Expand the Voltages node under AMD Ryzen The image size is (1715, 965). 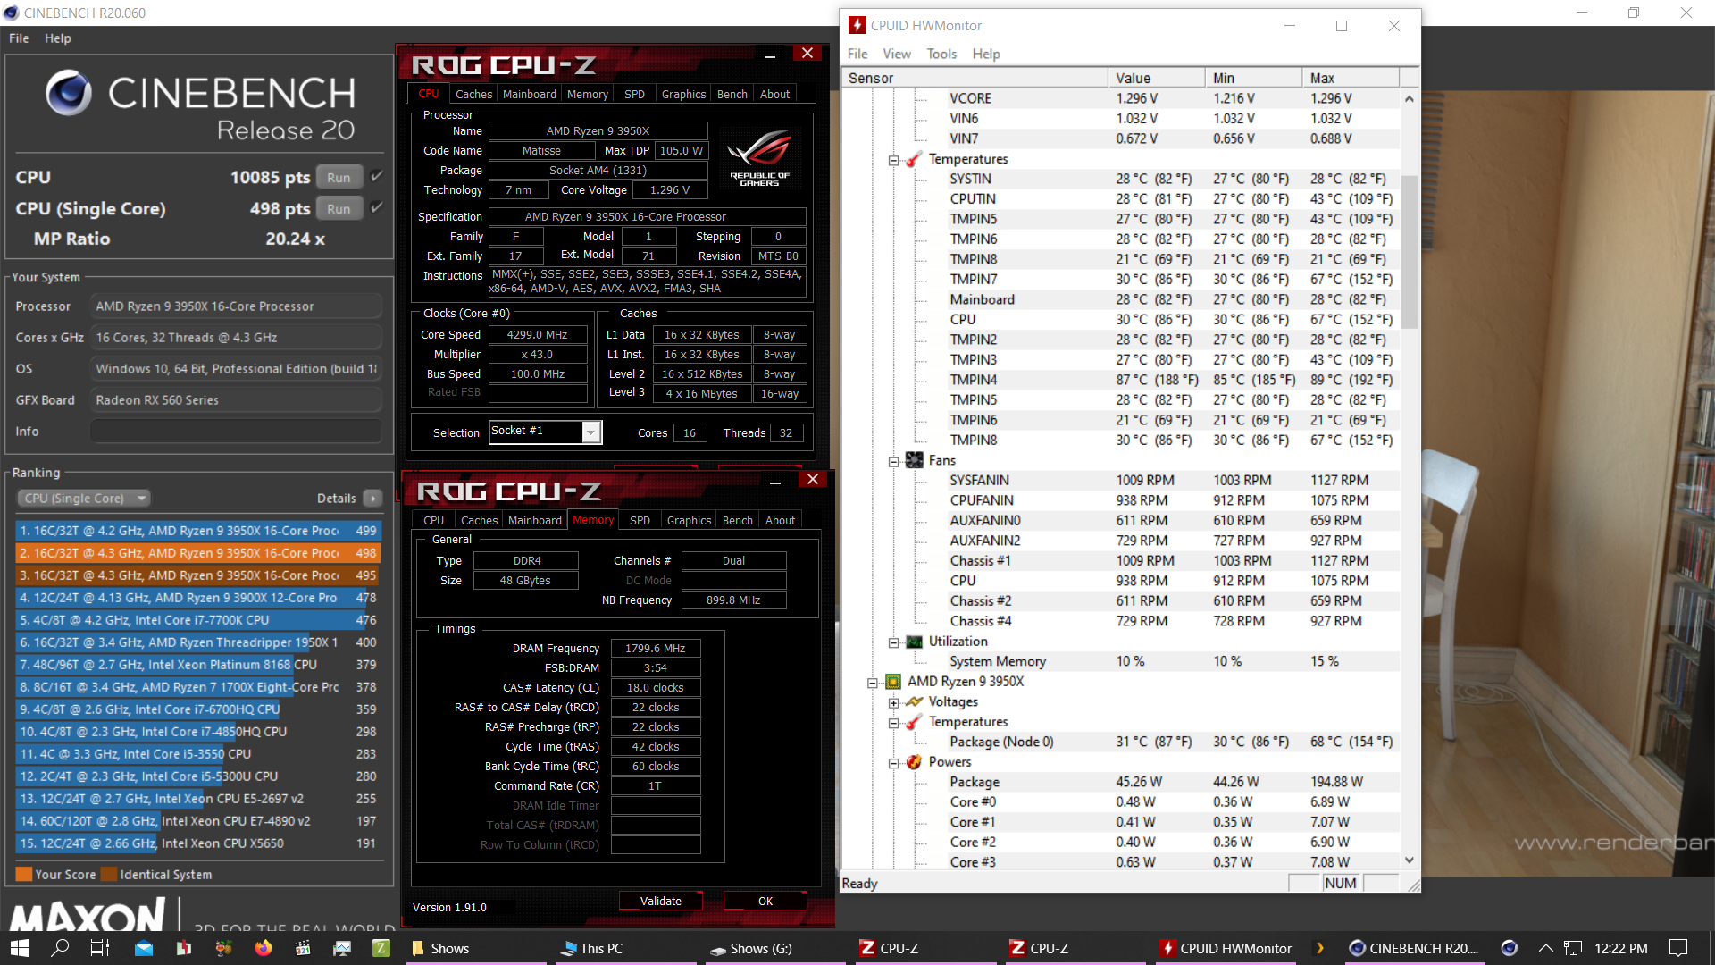click(893, 702)
